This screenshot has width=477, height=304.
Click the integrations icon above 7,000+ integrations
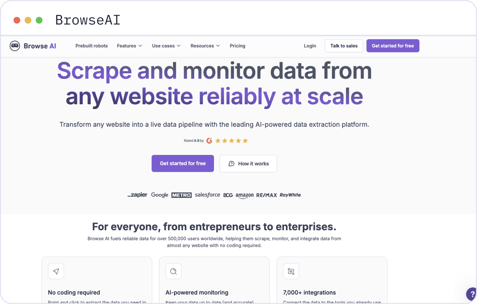coord(291,271)
